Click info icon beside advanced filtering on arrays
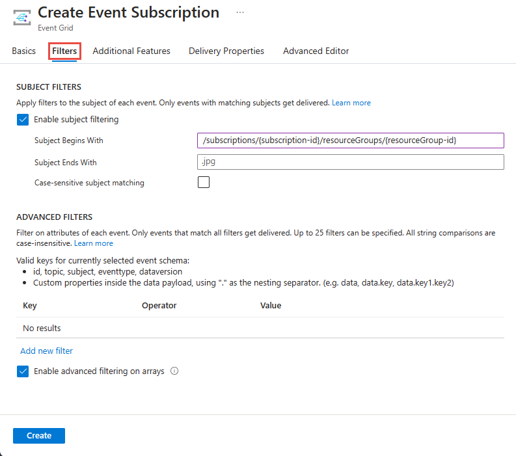 pos(174,371)
